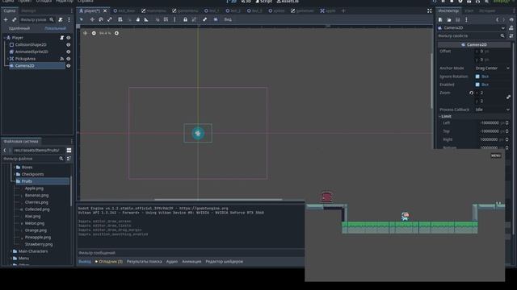Toggle Zoom ratio lock chain icon
The height and width of the screenshot is (290, 517).
click(508, 97)
